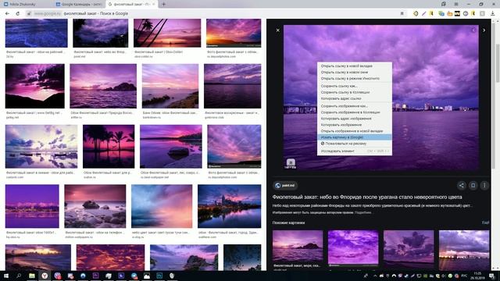Open three-dot more options for previewed image

[484, 186]
